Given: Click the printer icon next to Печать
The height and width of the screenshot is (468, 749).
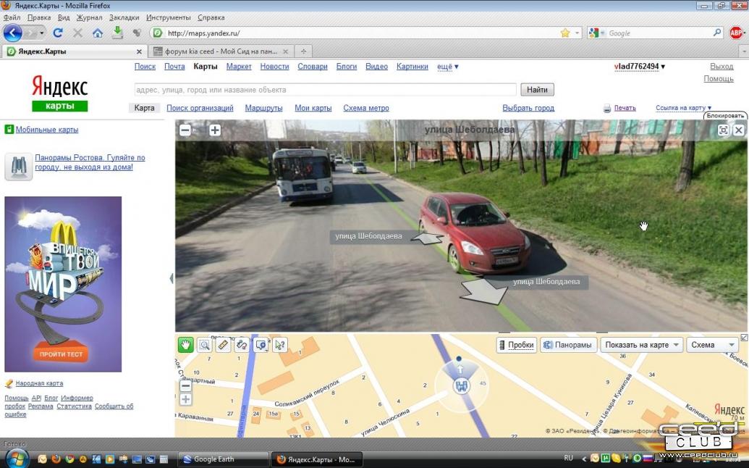Looking at the screenshot, I should pos(607,109).
